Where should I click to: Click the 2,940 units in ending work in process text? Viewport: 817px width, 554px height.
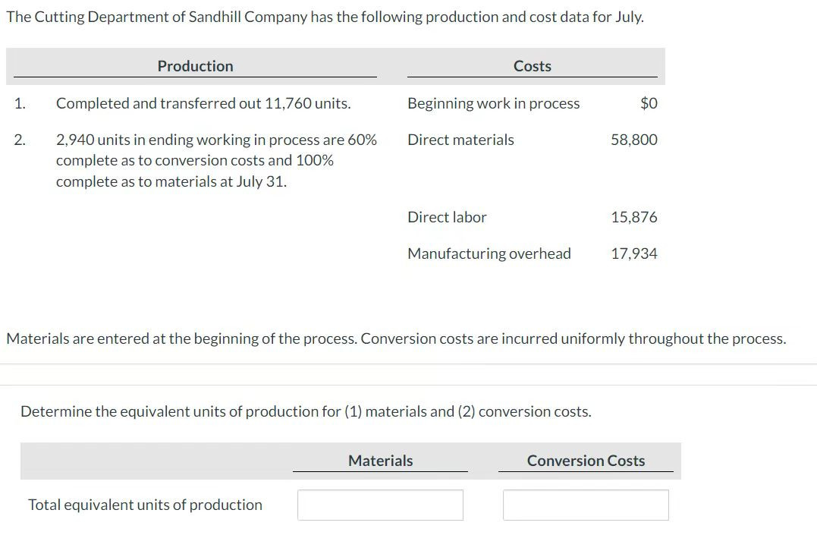(216, 161)
